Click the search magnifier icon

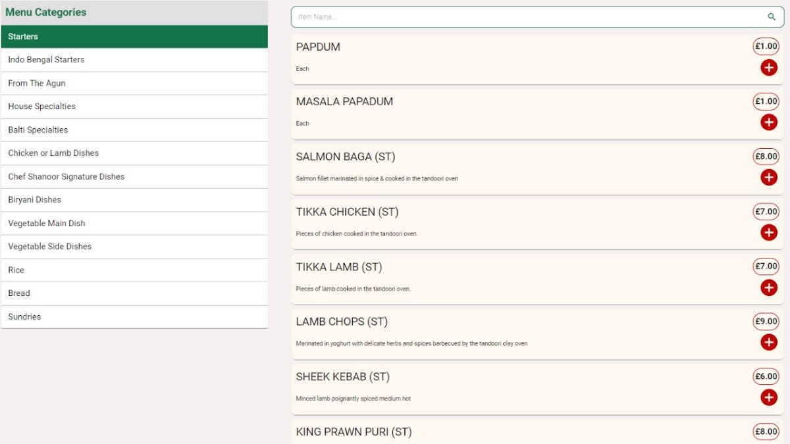[772, 17]
